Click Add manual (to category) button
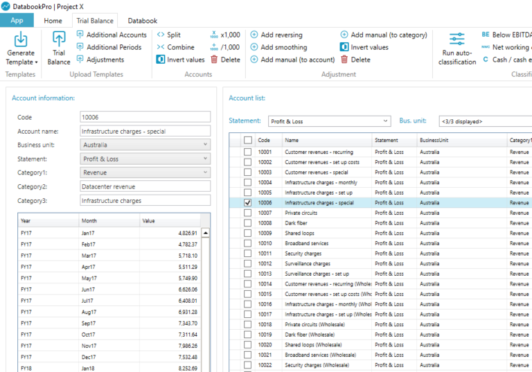Viewport: 532px width, 372px height. [x=383, y=35]
